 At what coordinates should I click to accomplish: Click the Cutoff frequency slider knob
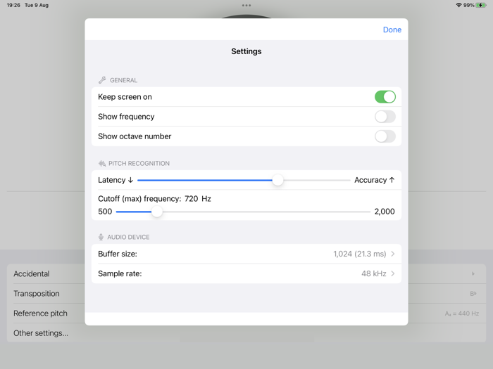tap(157, 212)
